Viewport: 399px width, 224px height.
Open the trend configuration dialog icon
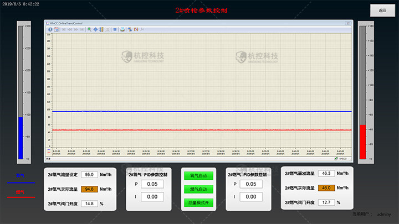click(x=55, y=29)
